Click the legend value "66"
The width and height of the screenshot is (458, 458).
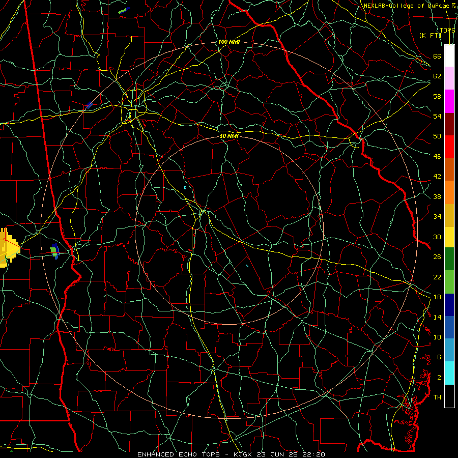click(437, 56)
